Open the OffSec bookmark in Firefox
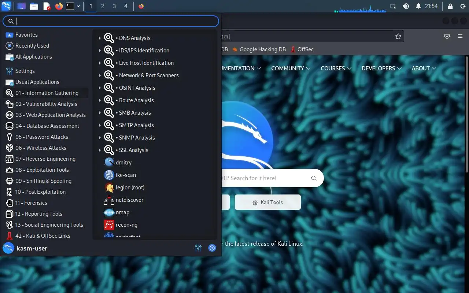469x293 pixels. click(x=302, y=49)
